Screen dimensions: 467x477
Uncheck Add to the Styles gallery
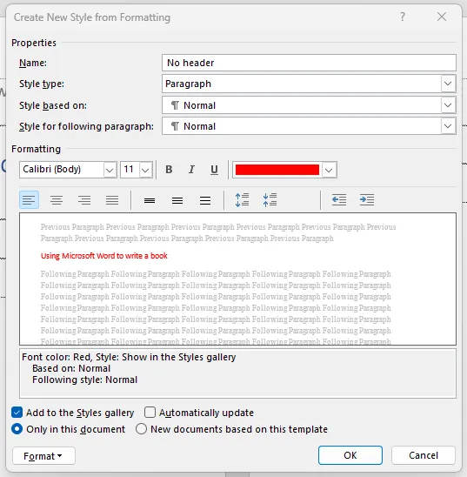point(17,413)
